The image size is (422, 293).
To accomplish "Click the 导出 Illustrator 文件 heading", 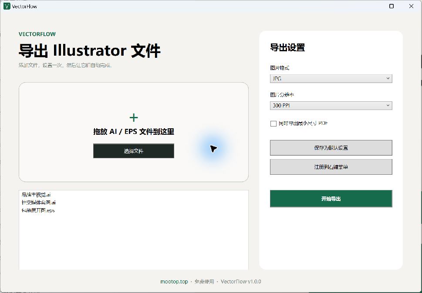I will point(89,50).
